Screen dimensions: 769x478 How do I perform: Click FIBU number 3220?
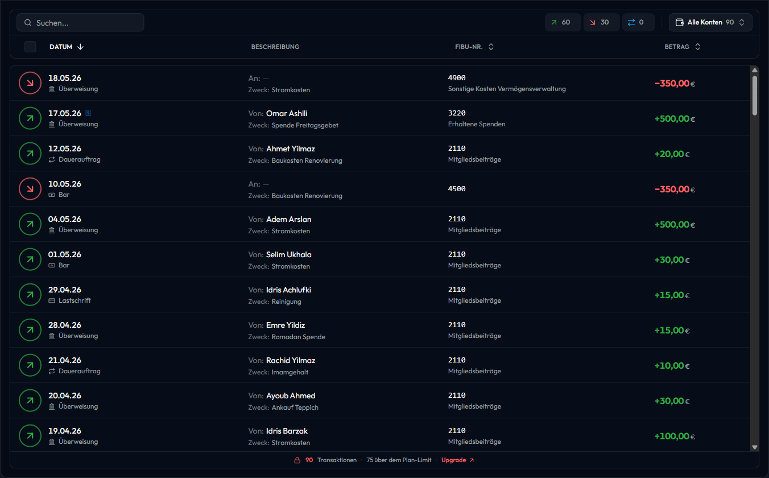(x=457, y=113)
